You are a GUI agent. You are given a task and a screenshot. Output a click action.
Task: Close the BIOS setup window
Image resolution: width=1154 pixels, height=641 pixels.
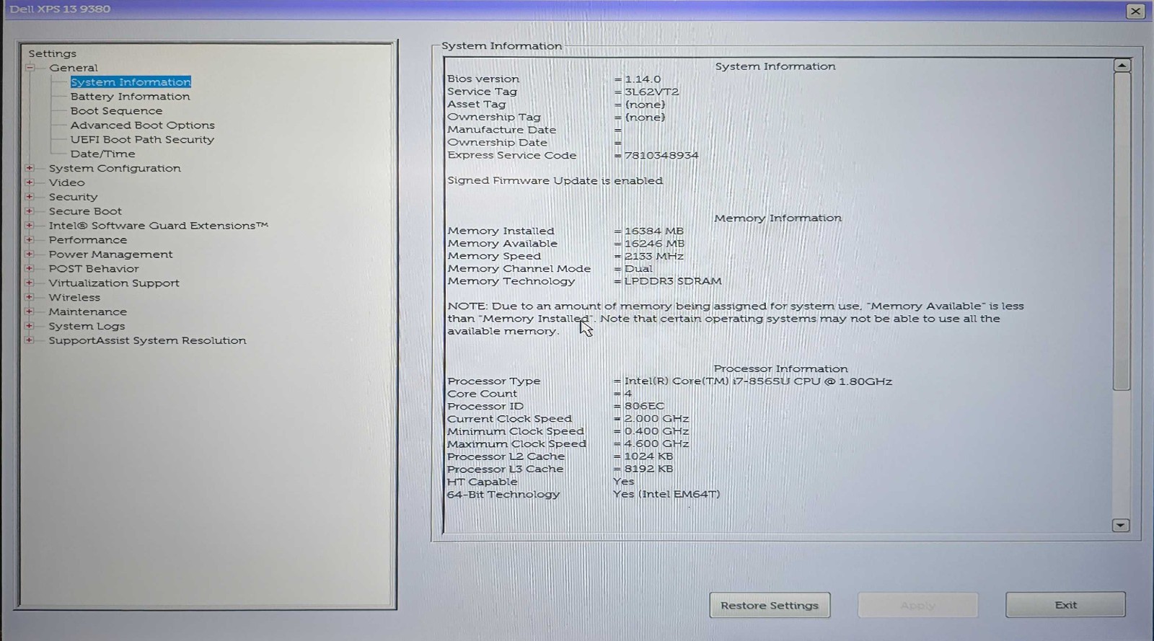(1135, 12)
